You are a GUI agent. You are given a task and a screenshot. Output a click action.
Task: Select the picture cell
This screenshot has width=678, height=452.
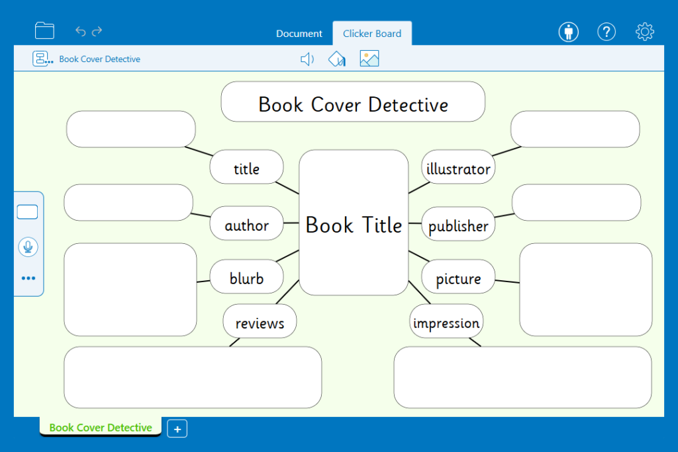point(458,277)
